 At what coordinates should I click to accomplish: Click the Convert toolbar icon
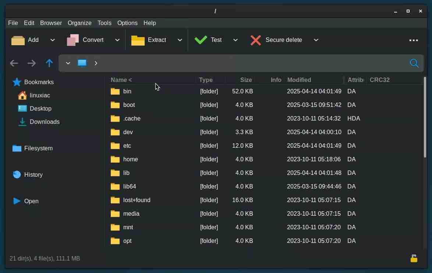[x=73, y=40]
